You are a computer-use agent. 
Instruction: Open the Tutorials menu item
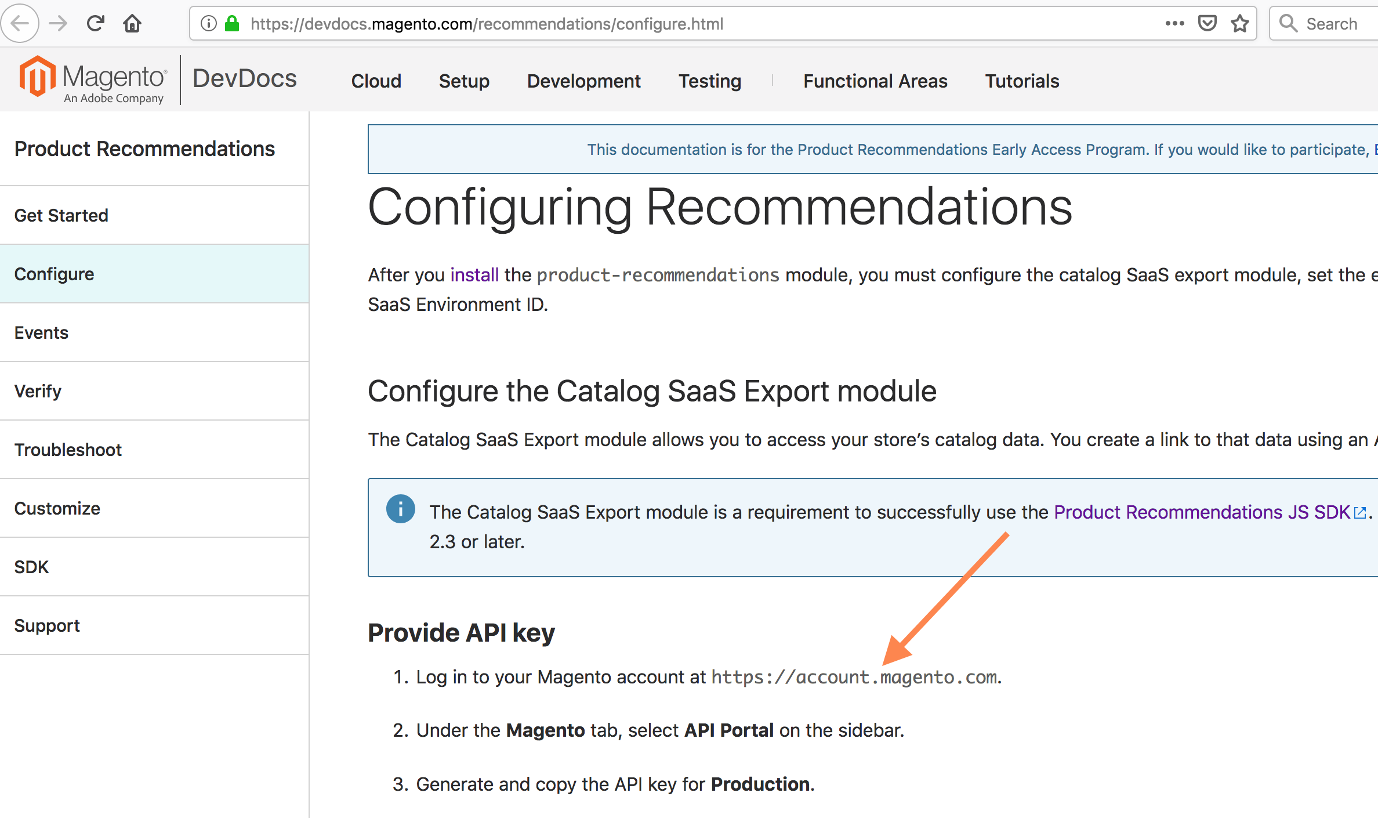tap(1022, 81)
